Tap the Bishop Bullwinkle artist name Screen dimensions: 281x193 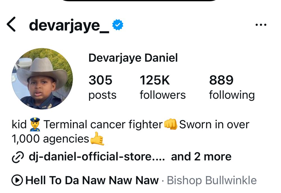pyautogui.click(x=212, y=180)
